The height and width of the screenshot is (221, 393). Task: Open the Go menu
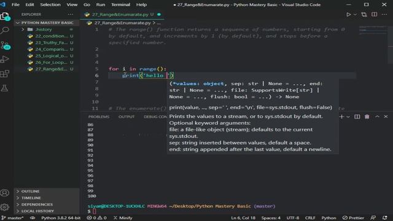point(87,4)
